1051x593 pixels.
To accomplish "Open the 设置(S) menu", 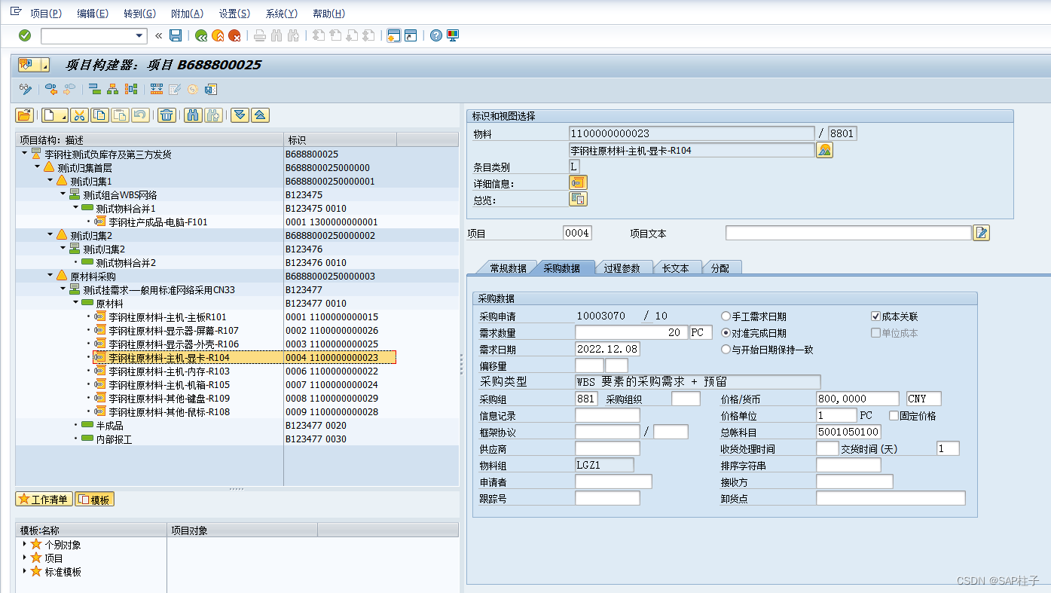I will 234,14.
